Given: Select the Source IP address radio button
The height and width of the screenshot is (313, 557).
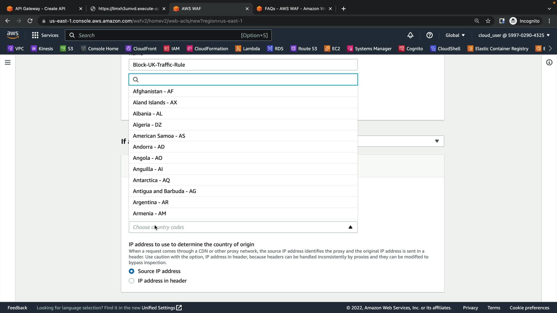Looking at the screenshot, I should pyautogui.click(x=131, y=271).
